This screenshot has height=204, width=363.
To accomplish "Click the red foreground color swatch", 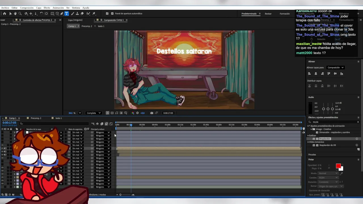I will click(x=338, y=166).
